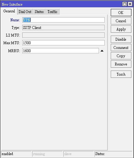Image resolution: width=134 pixels, height=158 pixels.
Task: Click the slave status bar entry
Action: pos(78,154)
